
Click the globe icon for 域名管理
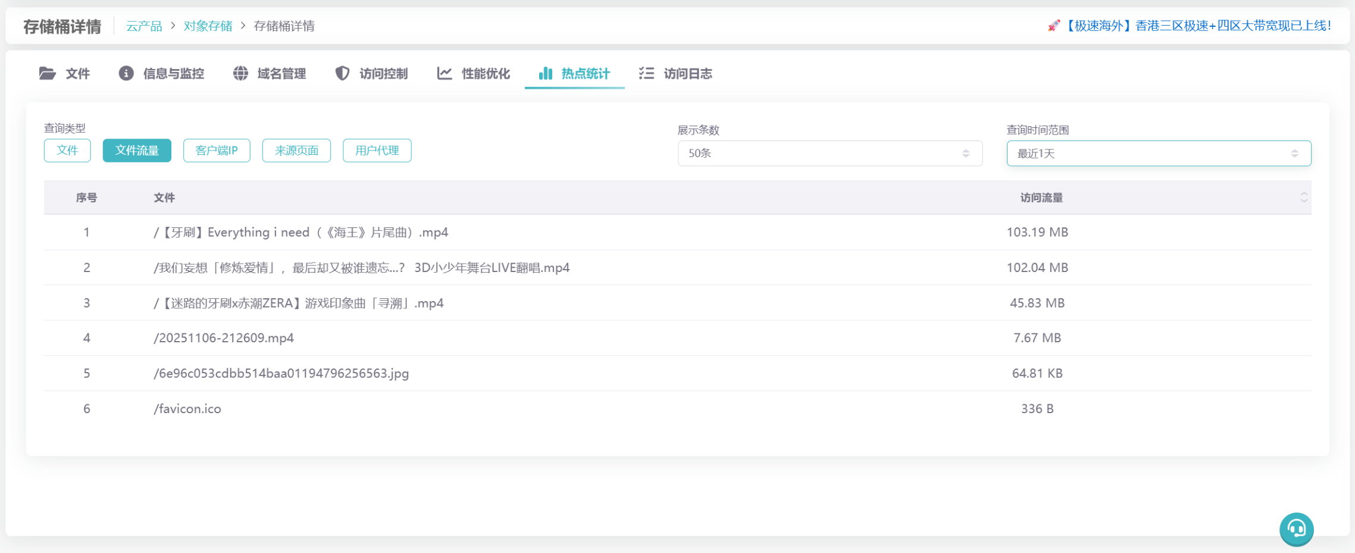[240, 73]
